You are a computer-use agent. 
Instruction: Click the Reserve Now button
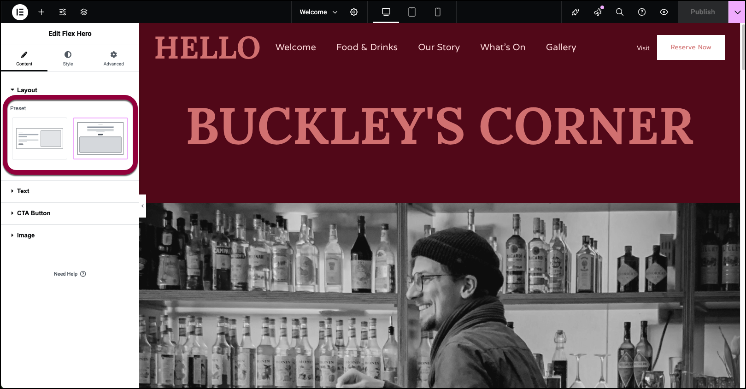coord(691,47)
